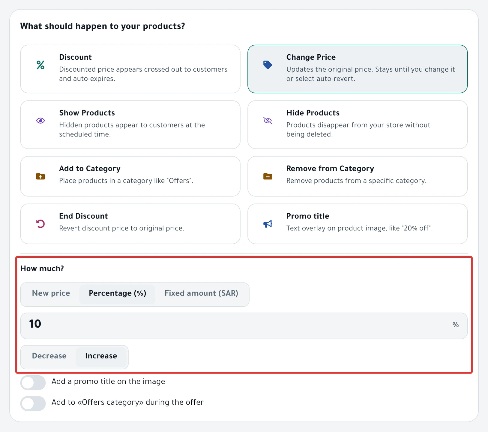488x432 pixels.
Task: Choose the Add to Category title
Action: (90, 169)
